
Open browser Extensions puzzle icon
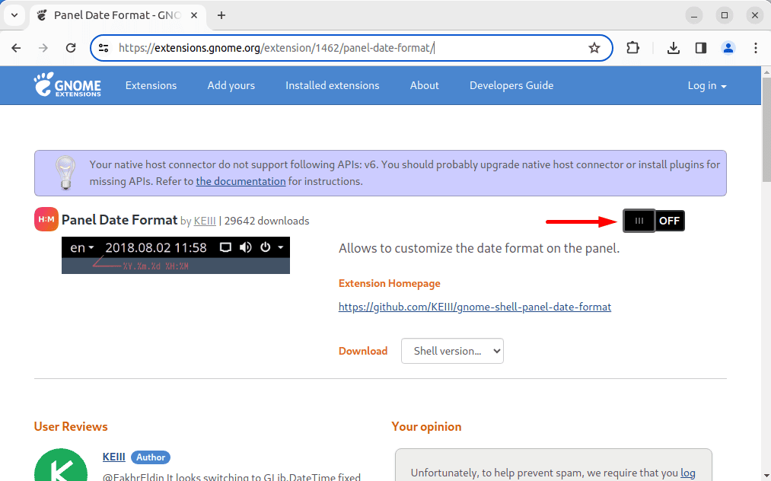[x=632, y=48]
